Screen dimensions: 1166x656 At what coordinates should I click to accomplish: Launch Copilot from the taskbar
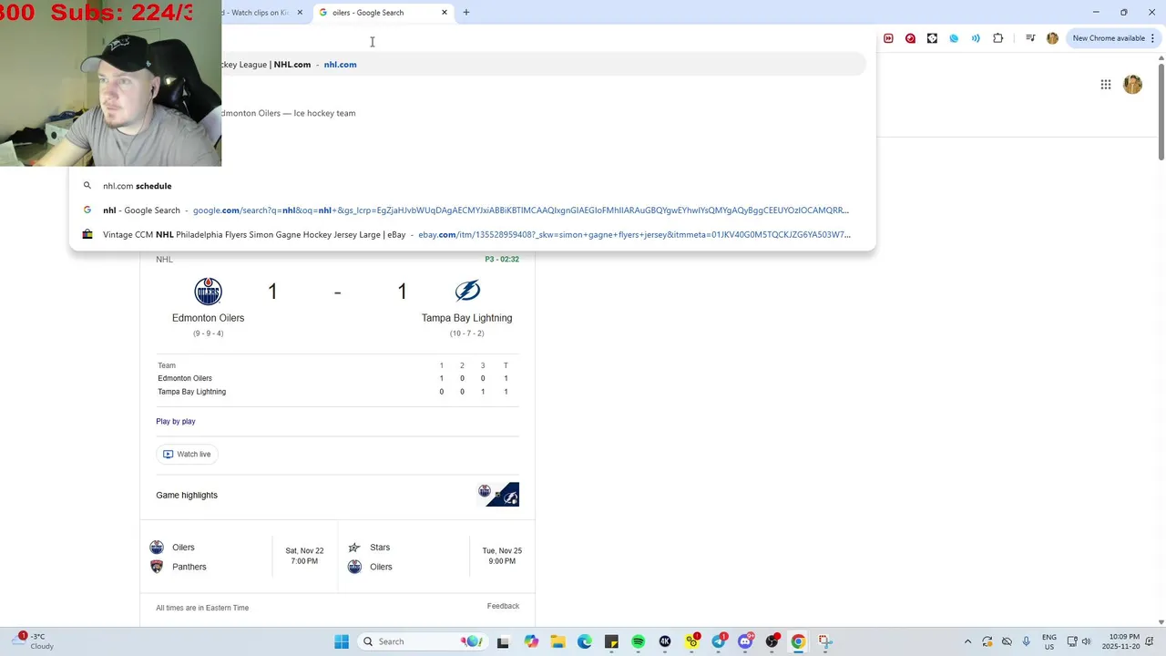tap(531, 641)
